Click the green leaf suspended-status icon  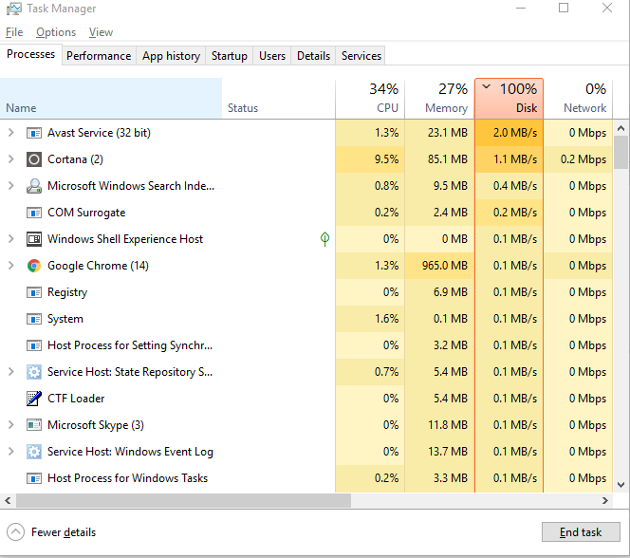pyautogui.click(x=324, y=239)
